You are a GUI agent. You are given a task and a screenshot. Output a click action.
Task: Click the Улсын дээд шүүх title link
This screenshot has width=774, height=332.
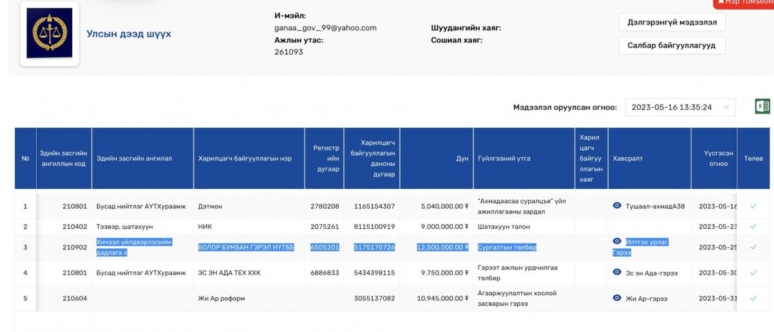129,34
